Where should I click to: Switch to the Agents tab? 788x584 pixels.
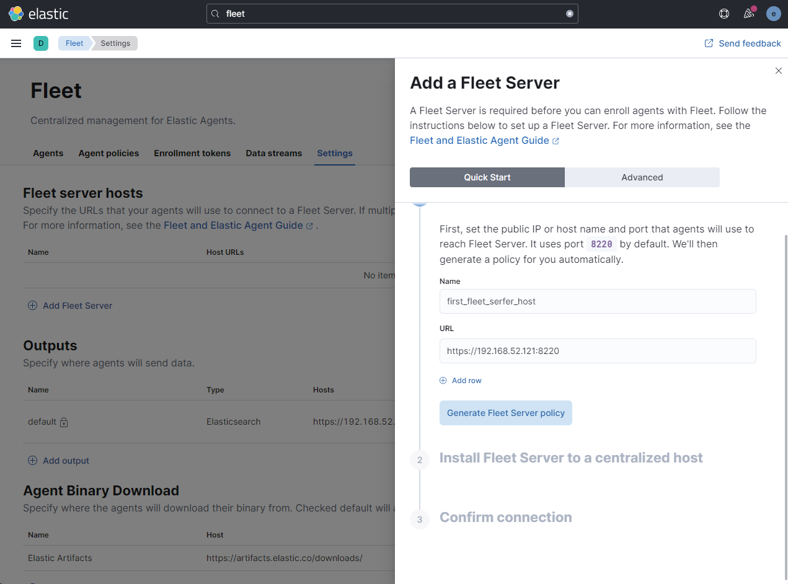tap(48, 153)
